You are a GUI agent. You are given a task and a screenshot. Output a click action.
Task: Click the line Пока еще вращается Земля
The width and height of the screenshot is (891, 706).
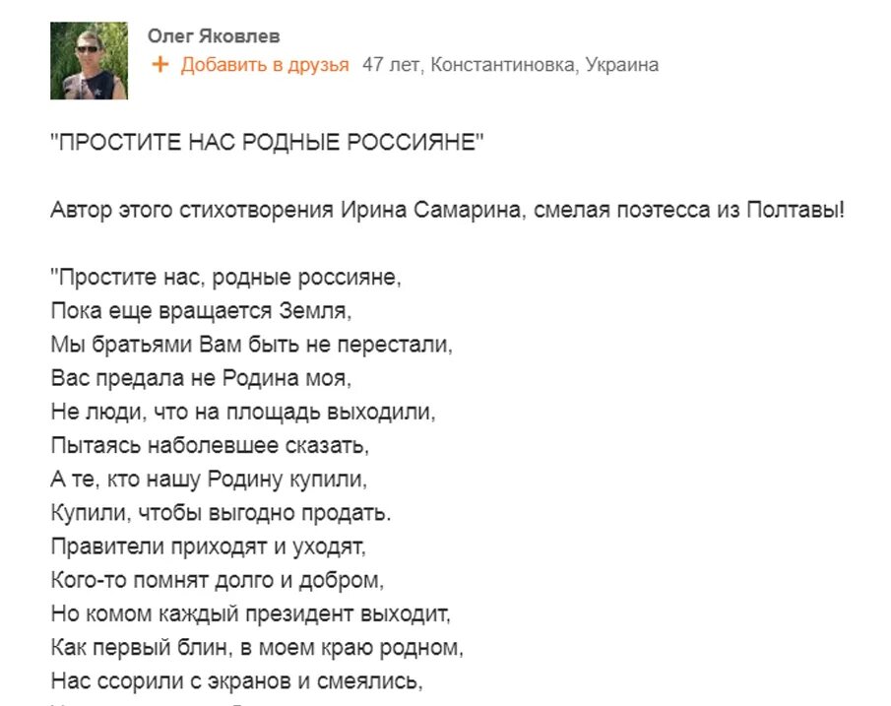(201, 311)
